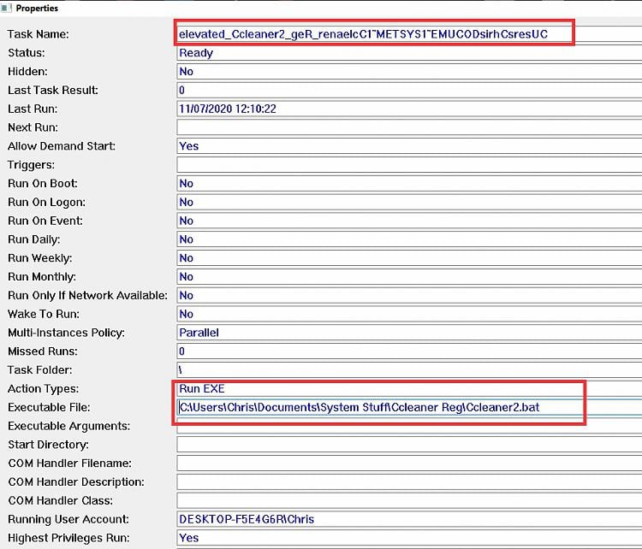Click the Run Daily value field
Screen dimensions: 642x549
409,239
